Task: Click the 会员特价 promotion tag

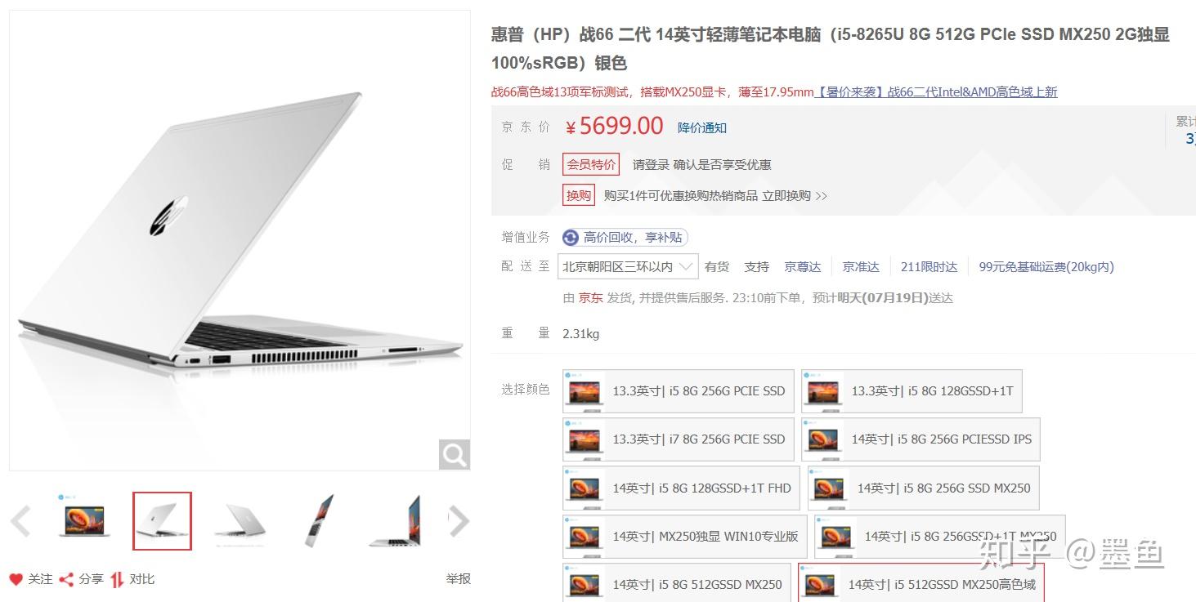Action: click(x=591, y=164)
